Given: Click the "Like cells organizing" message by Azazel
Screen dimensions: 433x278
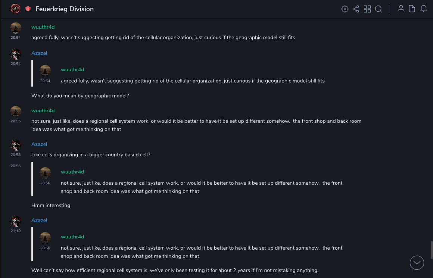Looking at the screenshot, I should 91,155.
